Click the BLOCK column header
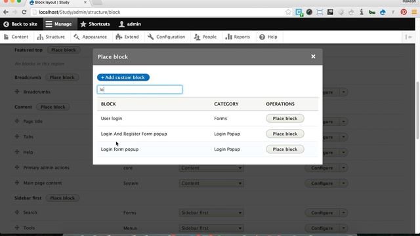 point(108,104)
